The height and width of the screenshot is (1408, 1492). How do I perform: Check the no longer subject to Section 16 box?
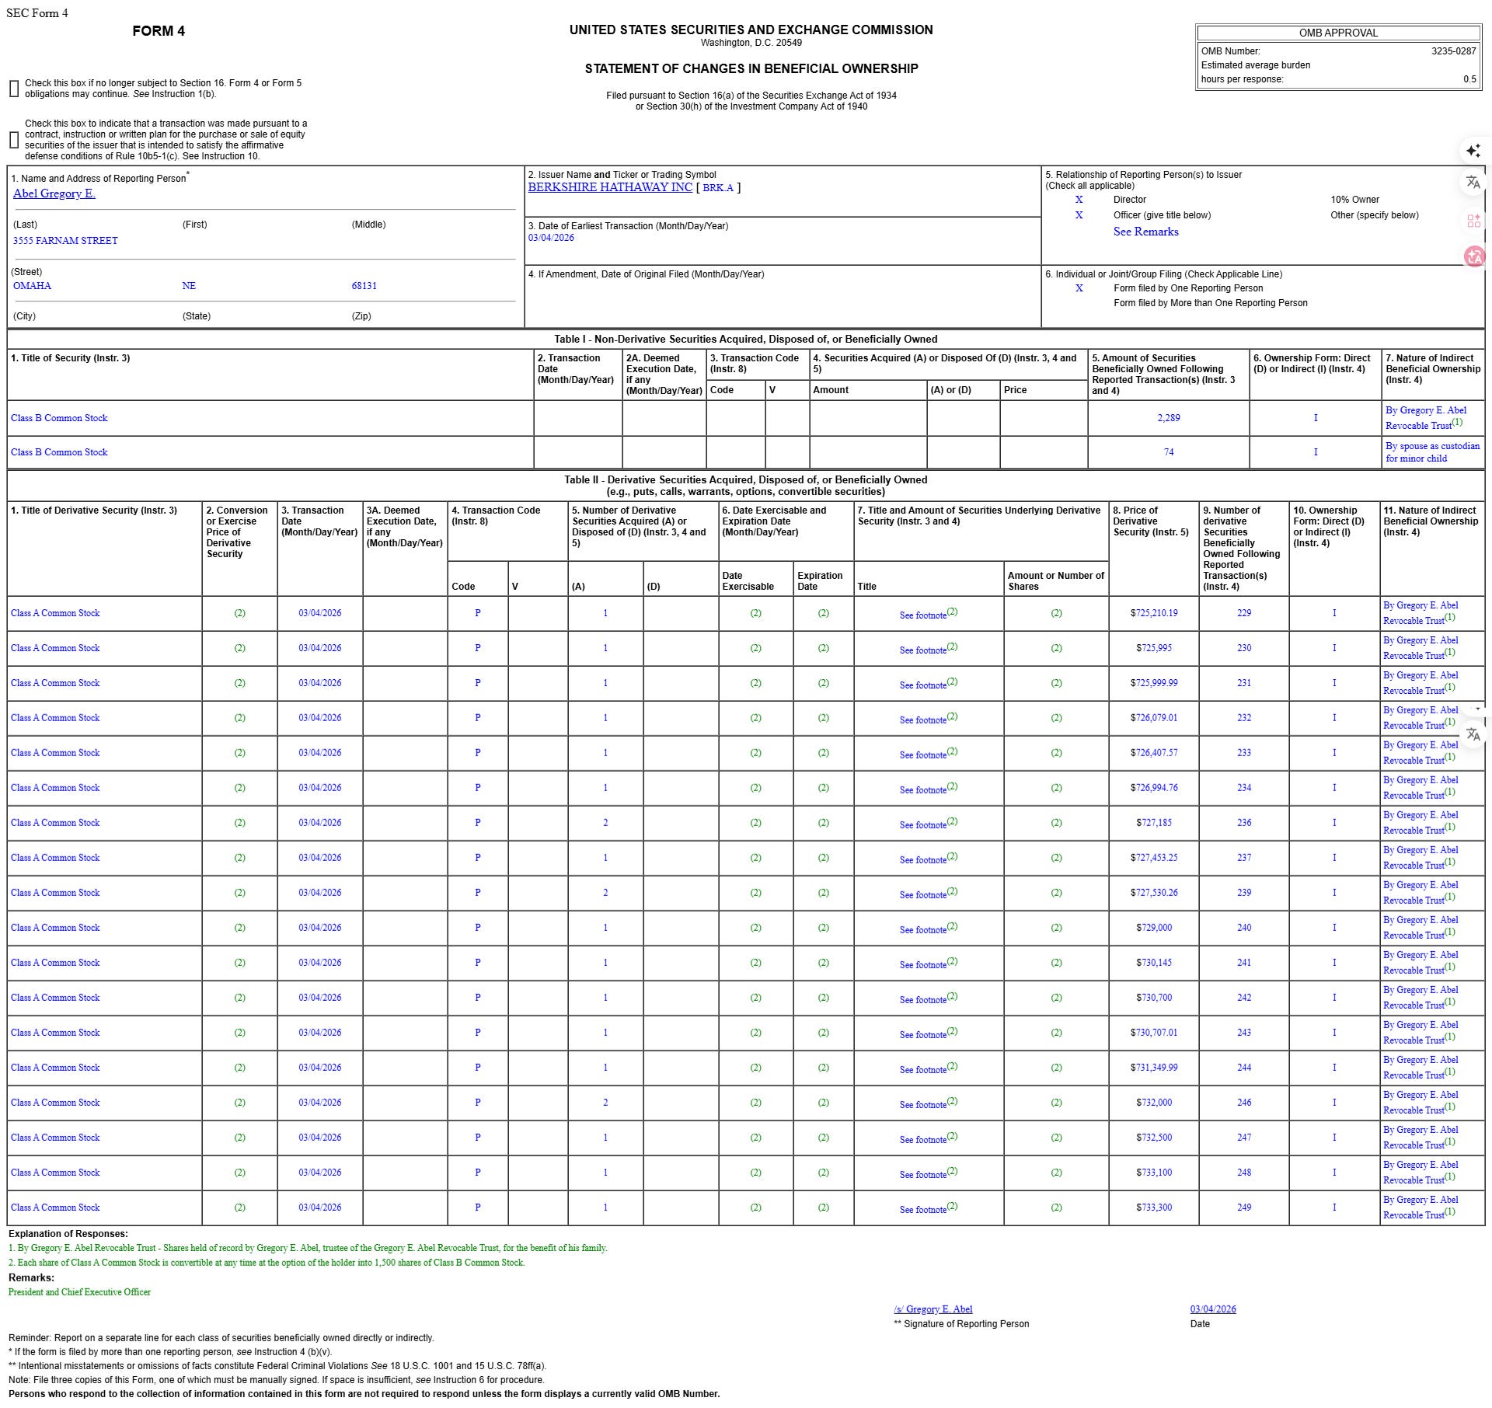[14, 89]
